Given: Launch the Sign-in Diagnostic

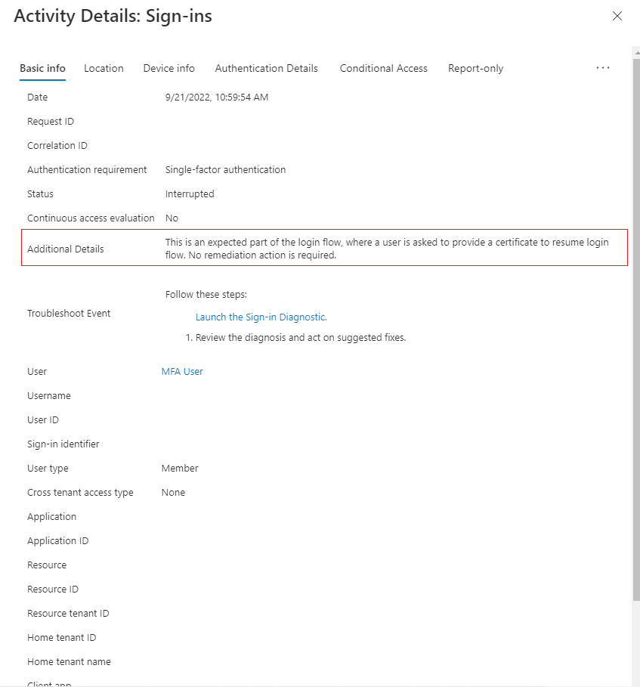Looking at the screenshot, I should click(261, 317).
